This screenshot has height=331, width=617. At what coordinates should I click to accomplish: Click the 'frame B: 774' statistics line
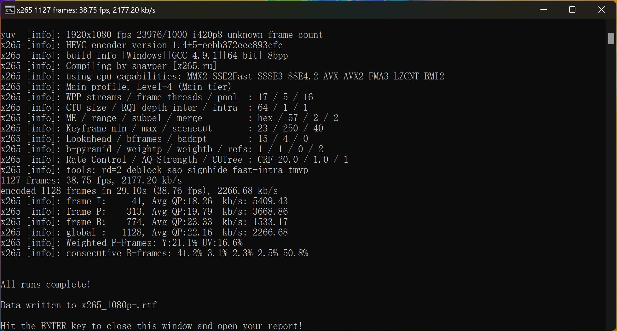(144, 222)
